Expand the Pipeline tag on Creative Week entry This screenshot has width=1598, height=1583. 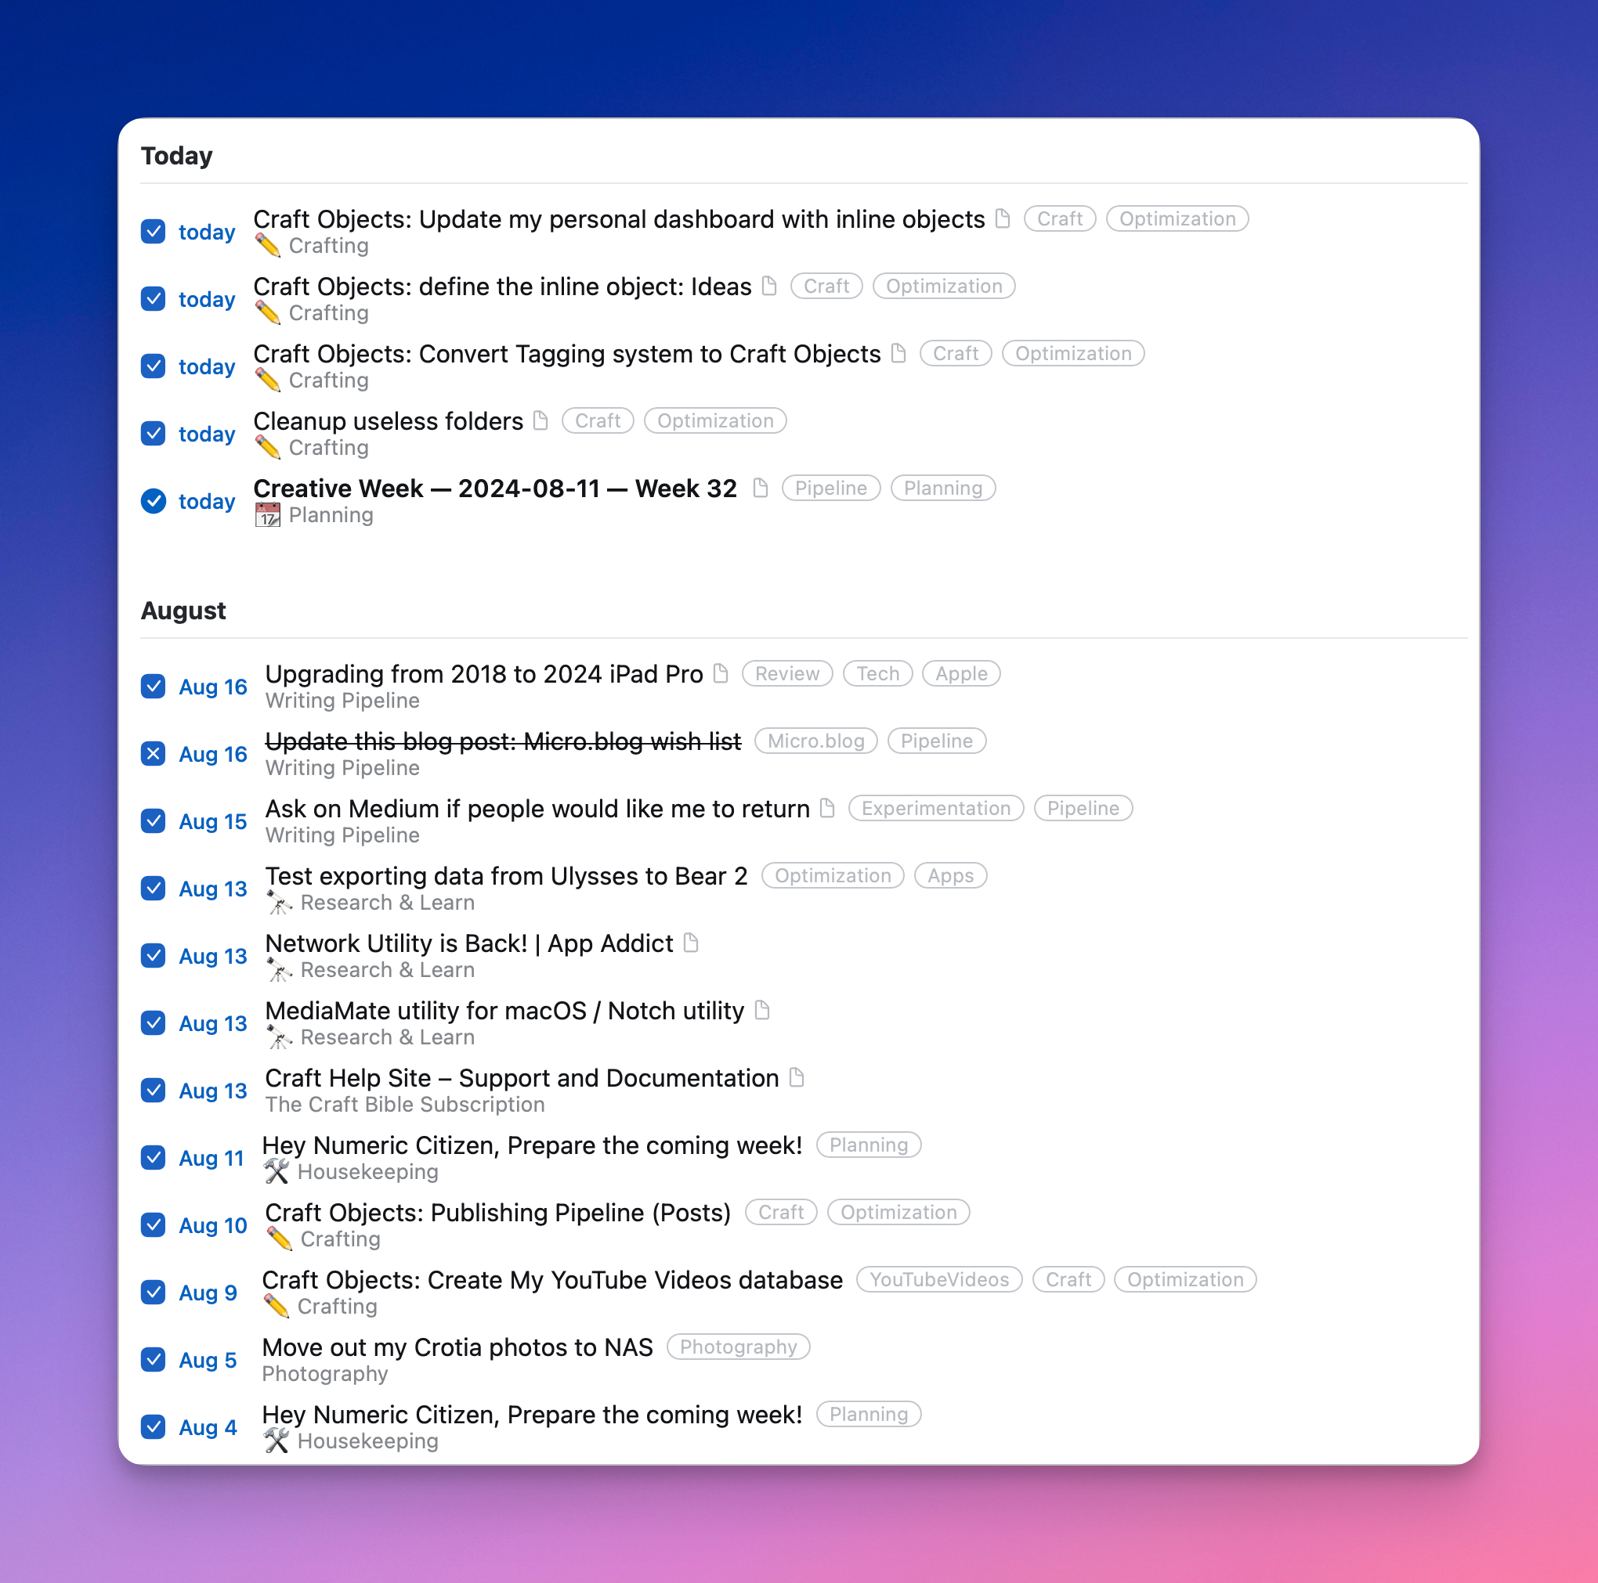click(830, 487)
